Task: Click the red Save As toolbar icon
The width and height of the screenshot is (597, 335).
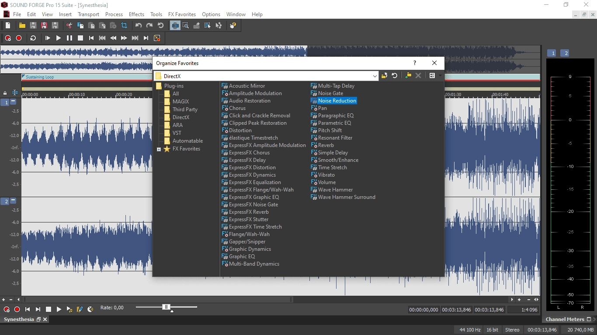Action: tap(44, 26)
